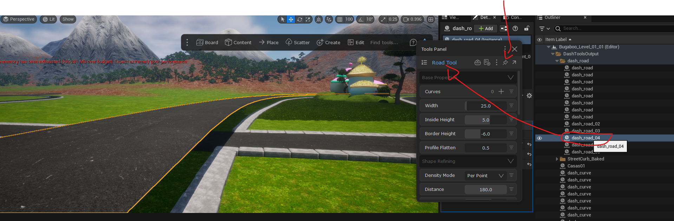This screenshot has width=674, height=221.
Task: Activate the select mode cursor tool
Action: tap(282, 19)
